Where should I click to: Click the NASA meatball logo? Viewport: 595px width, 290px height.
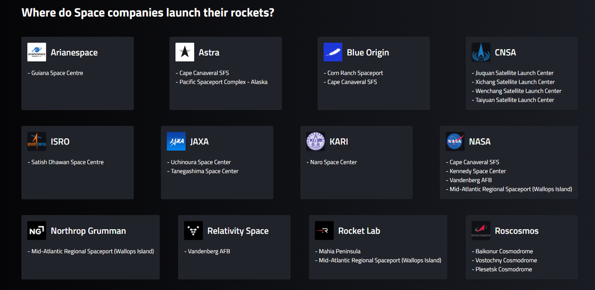455,142
